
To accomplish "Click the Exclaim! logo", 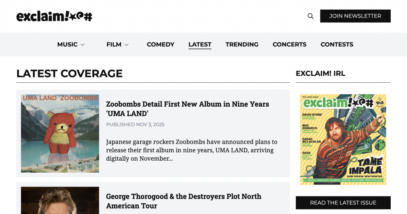I will (54, 16).
